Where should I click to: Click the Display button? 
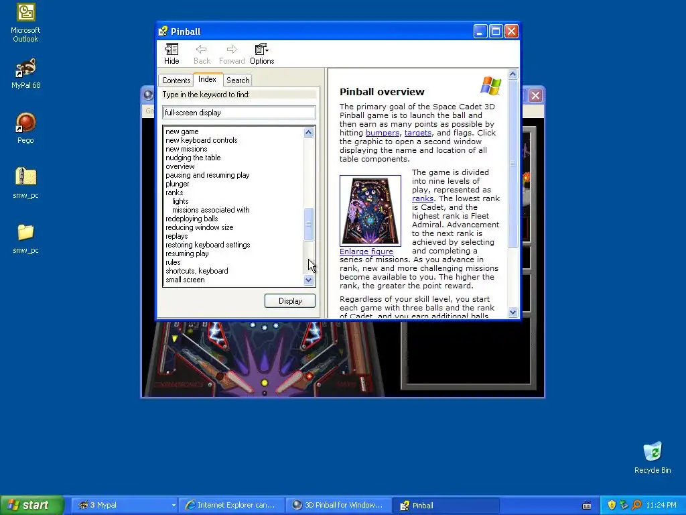coord(290,301)
